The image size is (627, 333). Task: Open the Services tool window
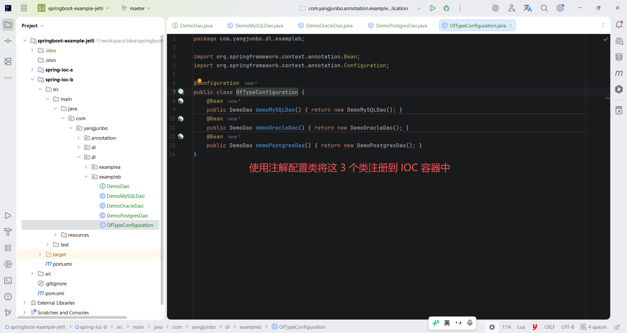pyautogui.click(x=8, y=248)
